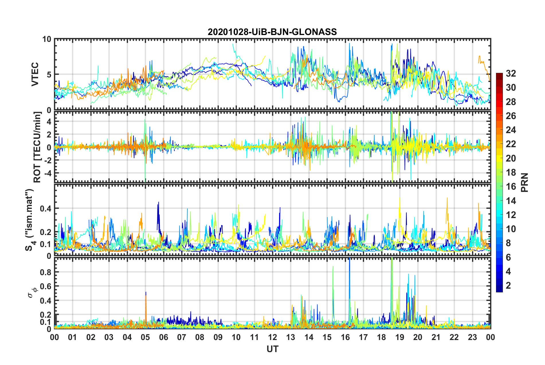545x365 pixels.
Task: Click the 10 tick on the VTEC axis
Action: point(47,39)
